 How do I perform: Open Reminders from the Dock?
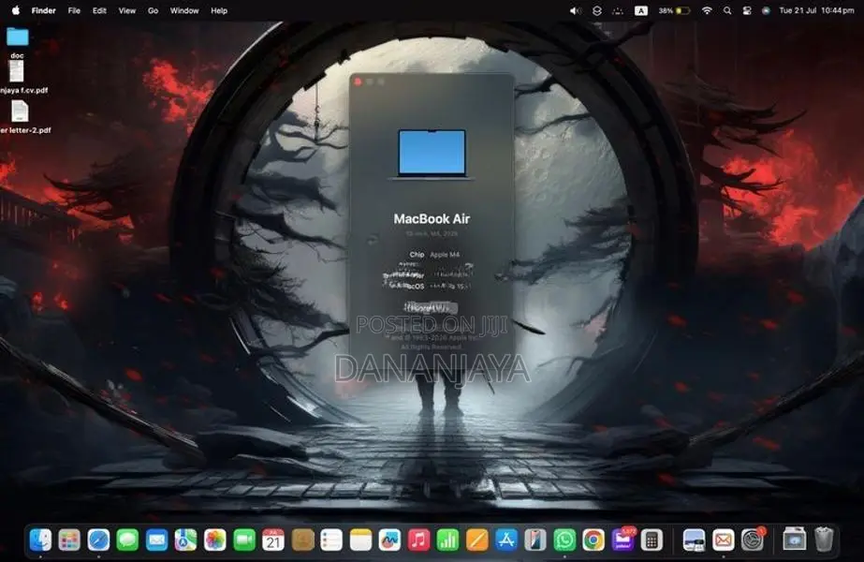point(331,540)
